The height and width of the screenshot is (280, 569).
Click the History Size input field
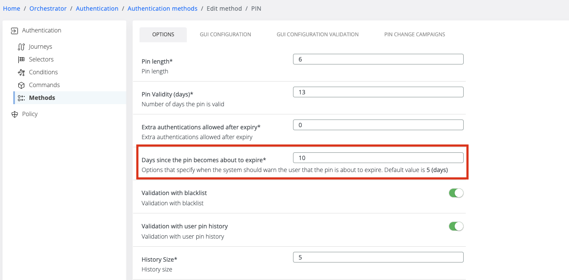[x=378, y=257]
